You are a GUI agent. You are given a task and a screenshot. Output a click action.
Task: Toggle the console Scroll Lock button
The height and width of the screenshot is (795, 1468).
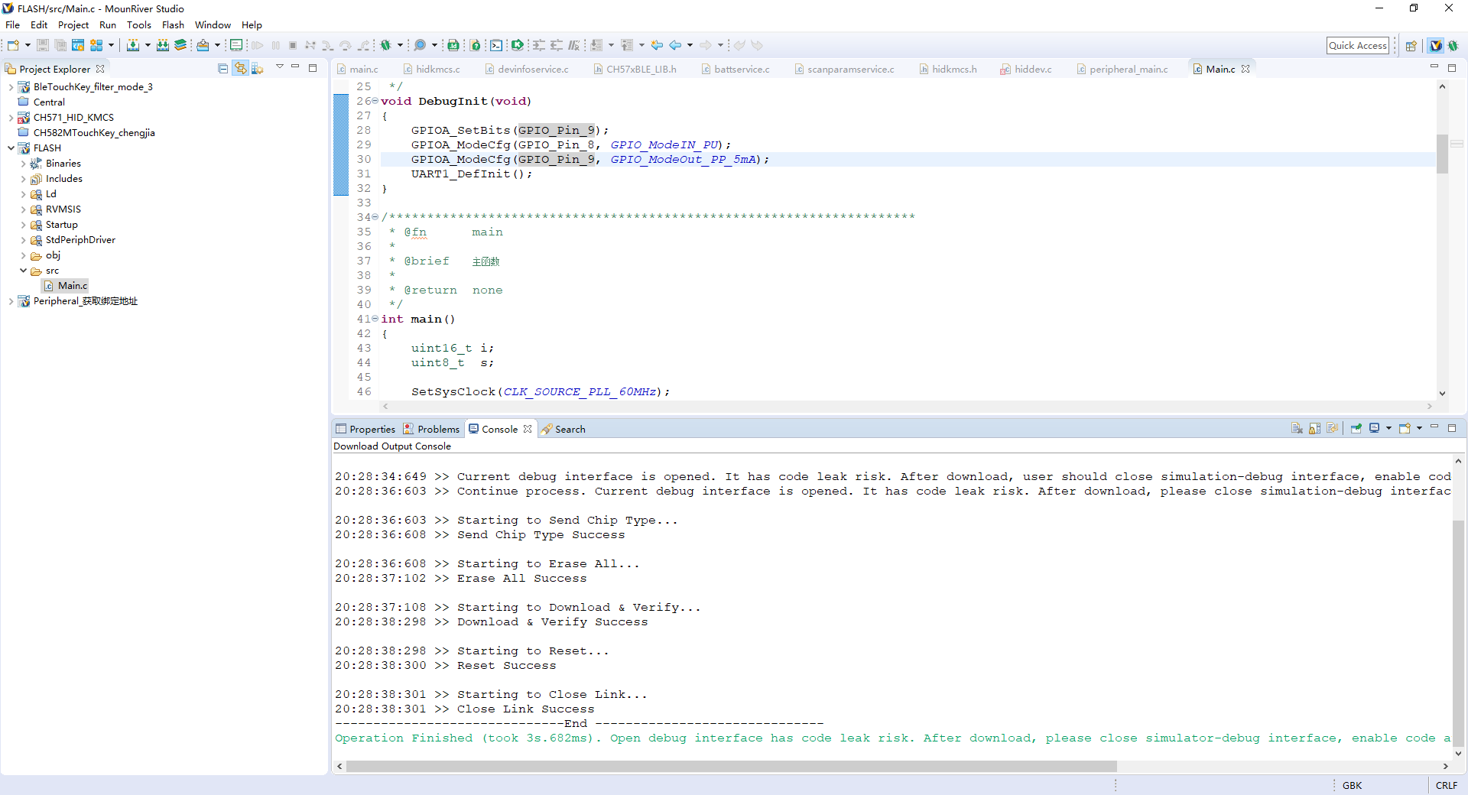1314,429
